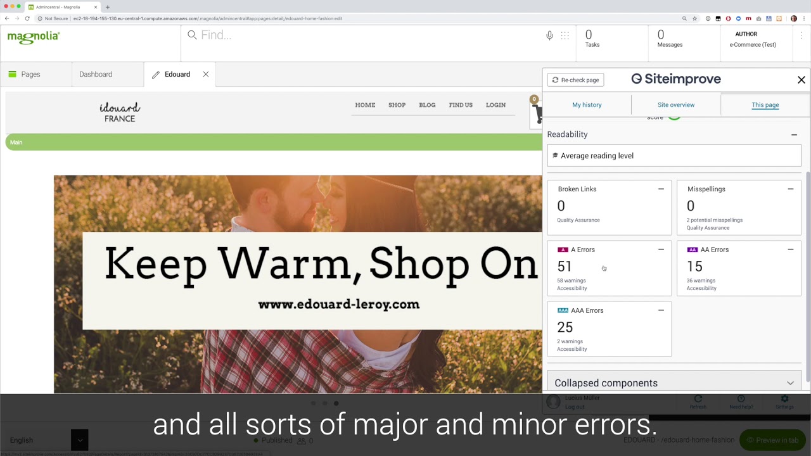Close the Edouard tab with its X

click(x=206, y=74)
